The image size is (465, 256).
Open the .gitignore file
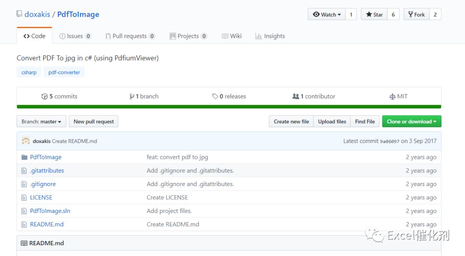click(x=43, y=184)
